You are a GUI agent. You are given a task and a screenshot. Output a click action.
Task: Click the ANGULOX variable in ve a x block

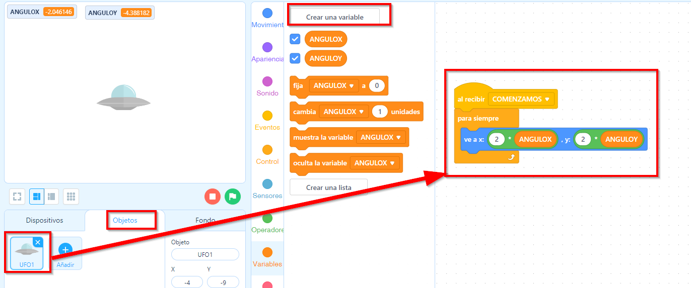coord(535,139)
